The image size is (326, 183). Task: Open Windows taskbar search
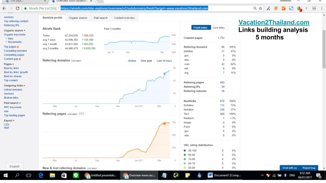[17, 175]
